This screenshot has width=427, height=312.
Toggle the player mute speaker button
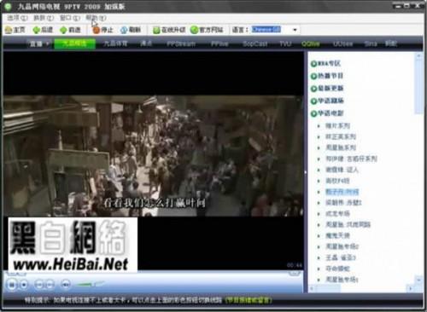(66, 285)
